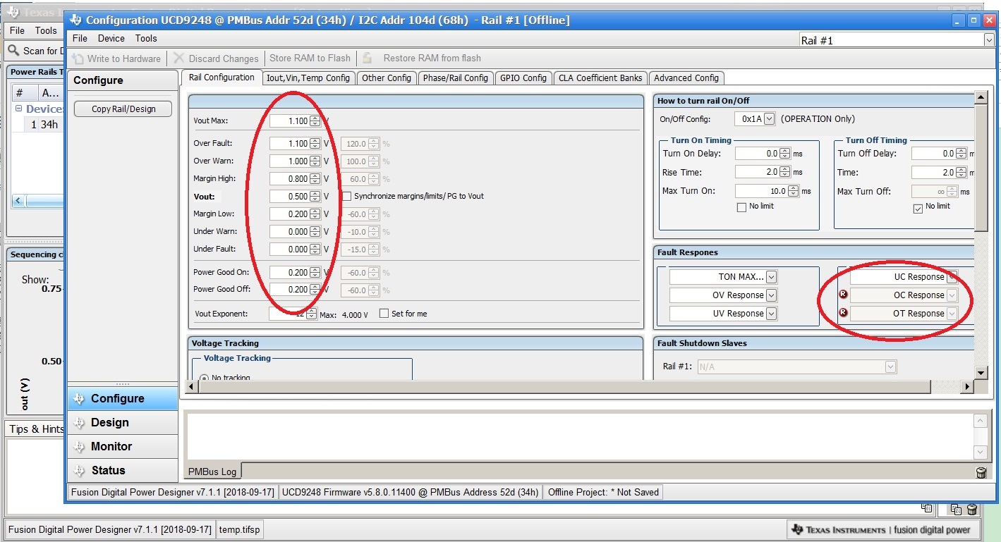Switch to CLA Coefficient Banks tab

pos(600,78)
